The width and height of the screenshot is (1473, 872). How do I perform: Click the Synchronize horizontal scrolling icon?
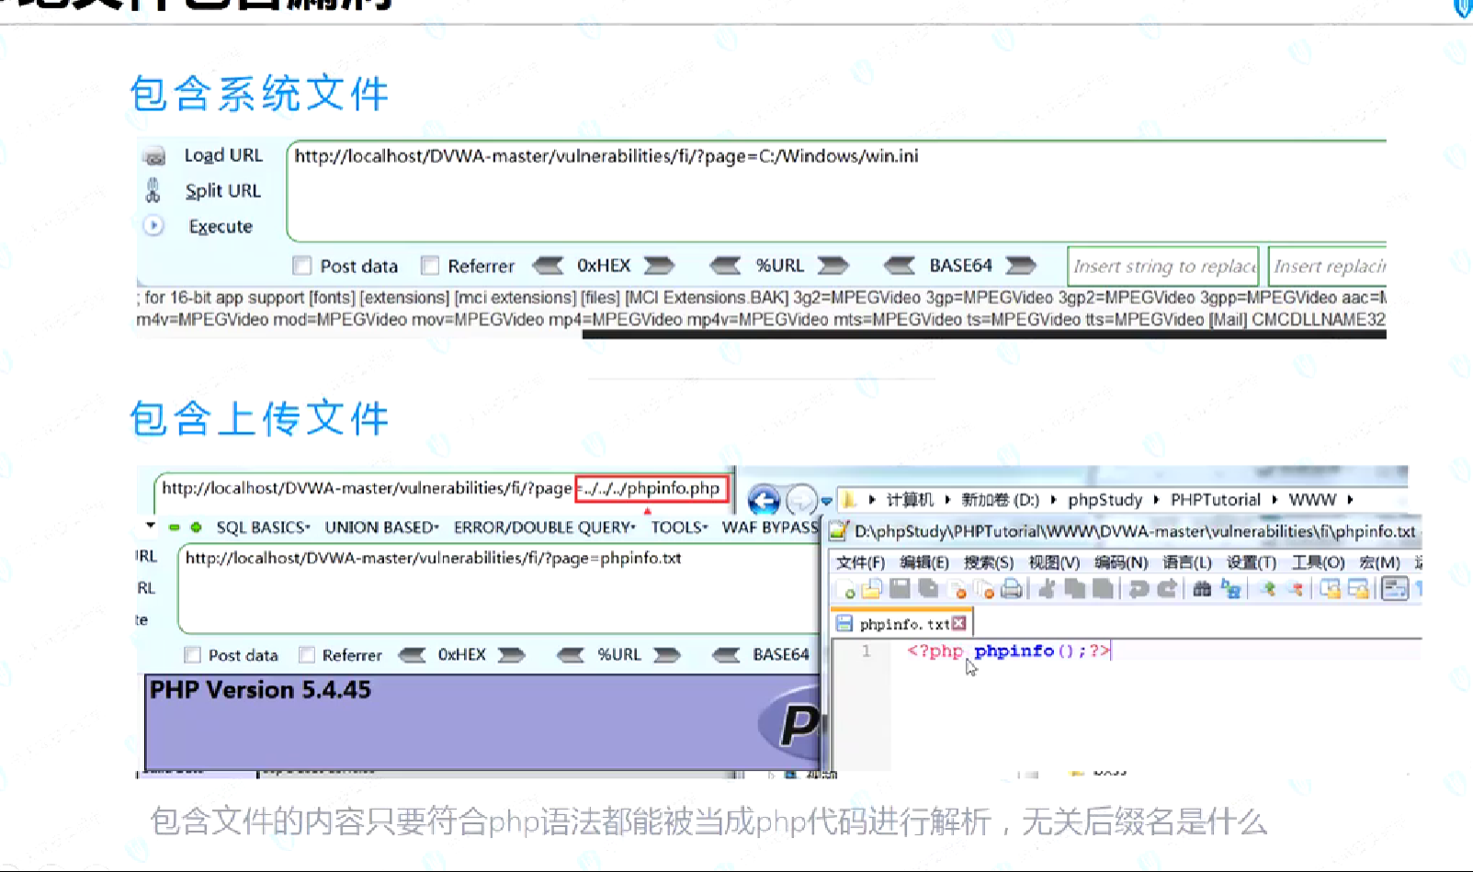pyautogui.click(x=1358, y=588)
